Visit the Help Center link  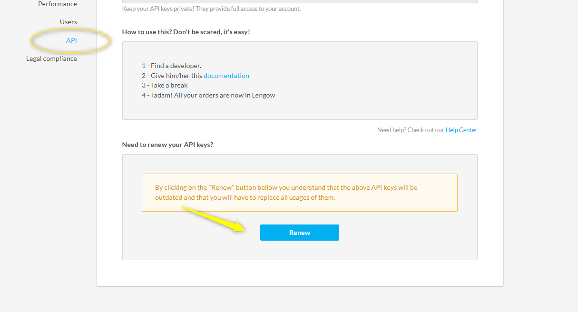coord(461,130)
